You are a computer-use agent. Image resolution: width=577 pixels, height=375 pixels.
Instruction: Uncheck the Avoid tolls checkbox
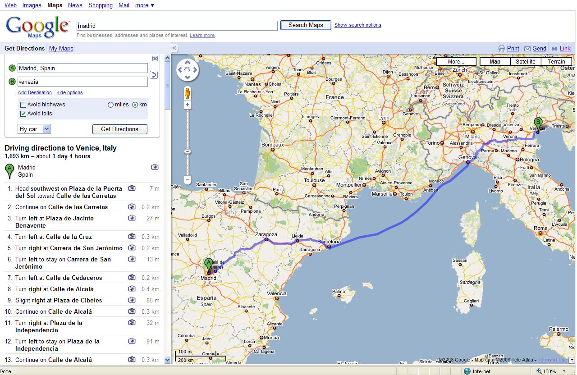point(23,114)
